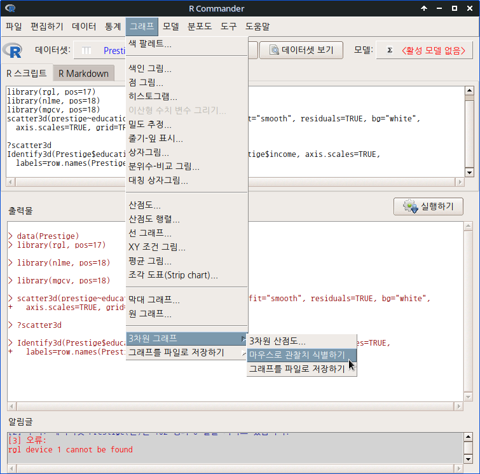Open the 통계 menu
The height and width of the screenshot is (474, 480).
[x=113, y=26]
